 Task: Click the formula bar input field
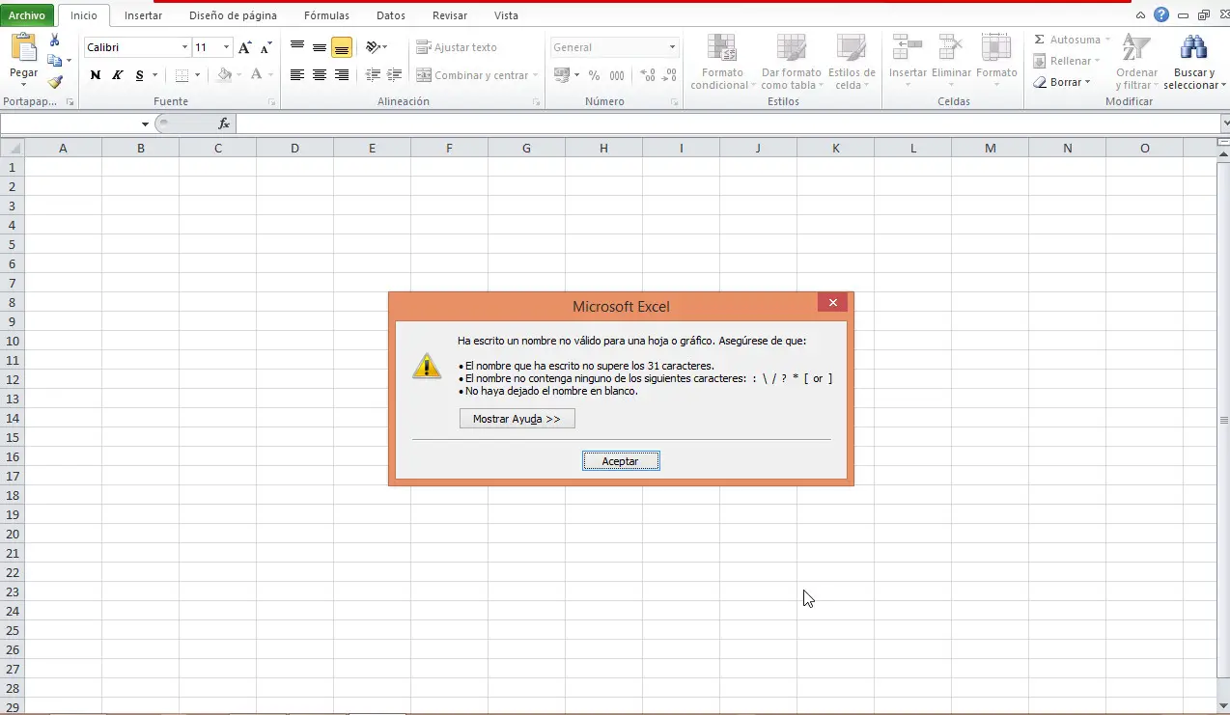coord(728,124)
